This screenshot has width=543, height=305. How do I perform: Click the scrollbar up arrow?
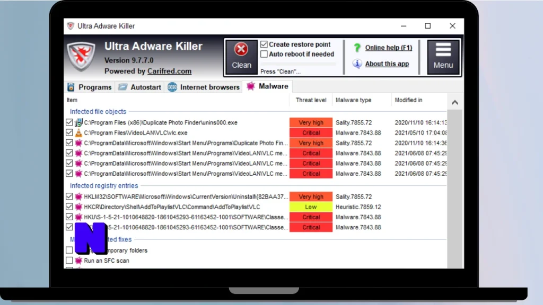[455, 102]
